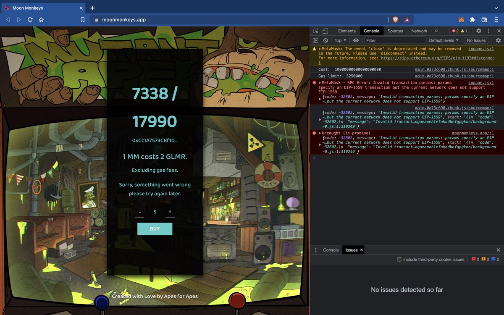Open the DevTools three-dot customize menu
This screenshot has height=315, width=504.
click(489, 31)
